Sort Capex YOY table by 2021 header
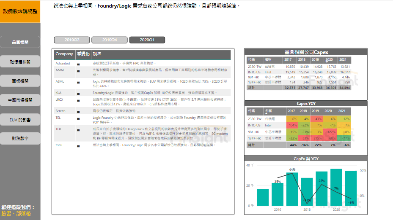Viewport: 393px width, 220px height. click(342, 111)
